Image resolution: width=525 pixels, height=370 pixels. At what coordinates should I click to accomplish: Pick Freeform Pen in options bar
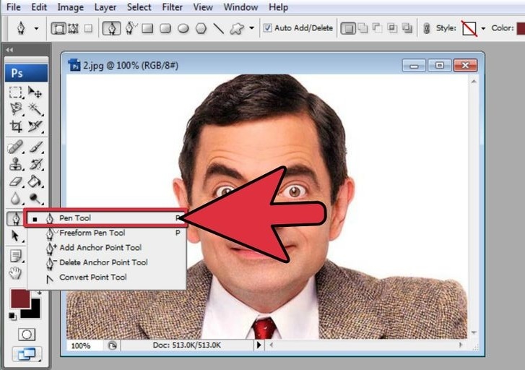point(131,28)
